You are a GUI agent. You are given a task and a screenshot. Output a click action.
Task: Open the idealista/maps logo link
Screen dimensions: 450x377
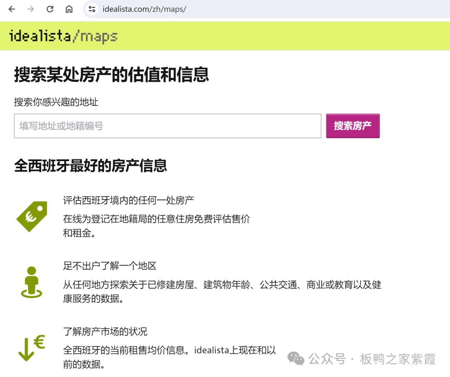click(x=63, y=36)
